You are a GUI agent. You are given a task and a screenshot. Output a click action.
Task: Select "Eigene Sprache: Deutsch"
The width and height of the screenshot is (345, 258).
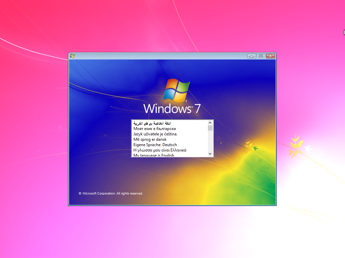pyautogui.click(x=170, y=145)
